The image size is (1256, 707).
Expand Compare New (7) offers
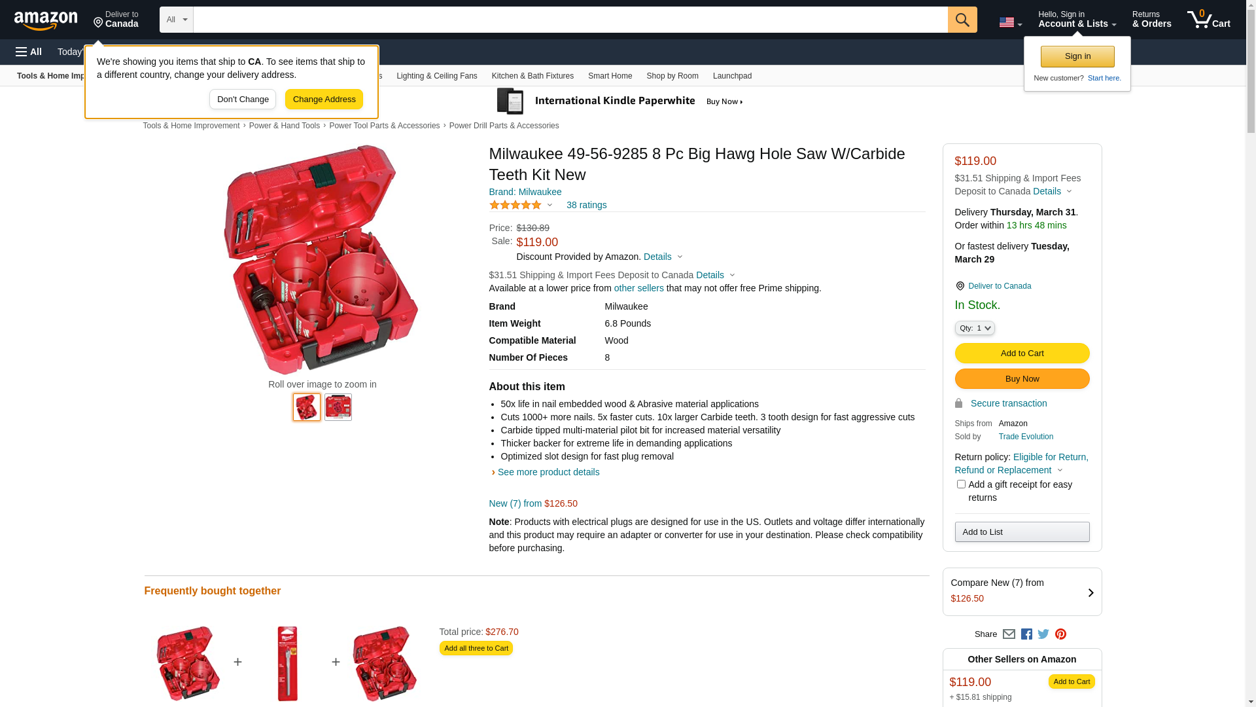[x=1022, y=592]
